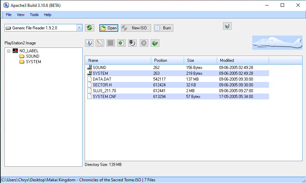Viewport: 306px width, 183px height.
Task: Select the DATA.DAT file row
Action: pos(102,79)
